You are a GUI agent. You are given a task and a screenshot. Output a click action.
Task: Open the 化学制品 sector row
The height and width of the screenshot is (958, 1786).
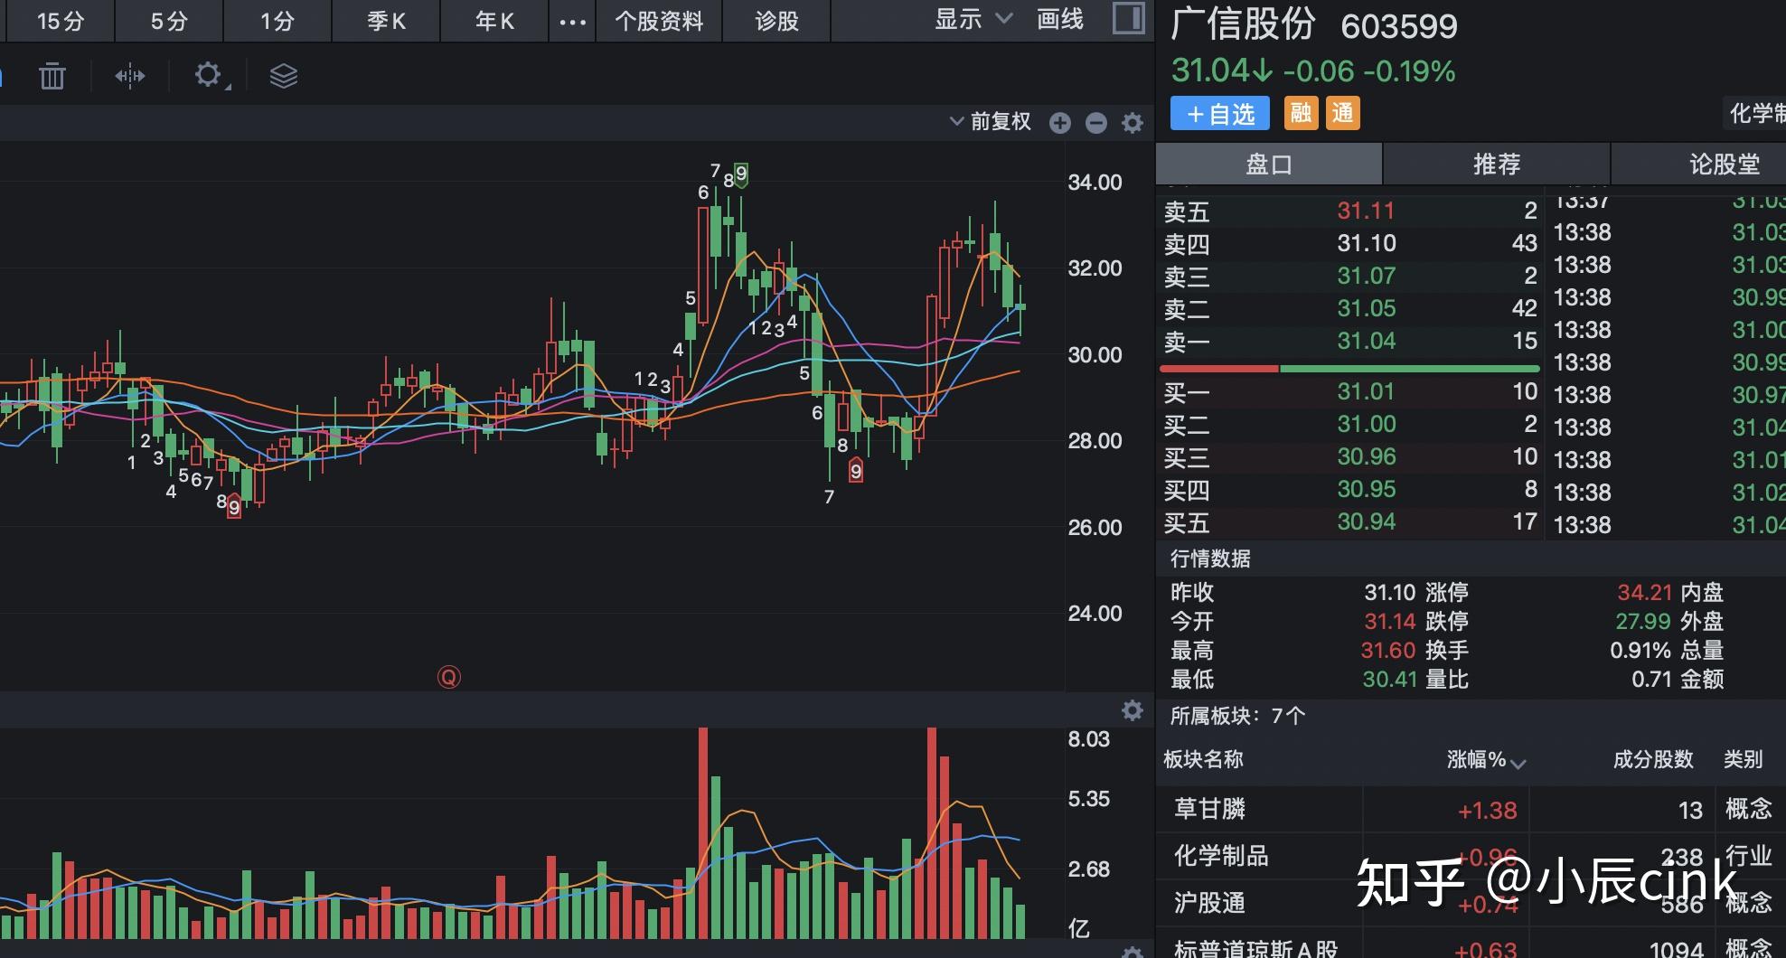[x=1471, y=856]
